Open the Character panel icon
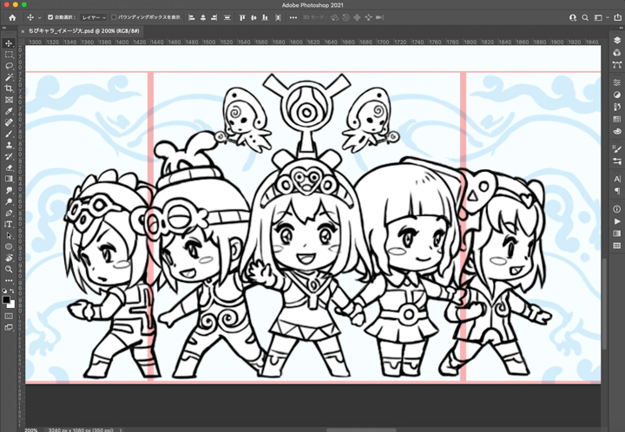Screen dimensions: 625x432 click(617, 180)
